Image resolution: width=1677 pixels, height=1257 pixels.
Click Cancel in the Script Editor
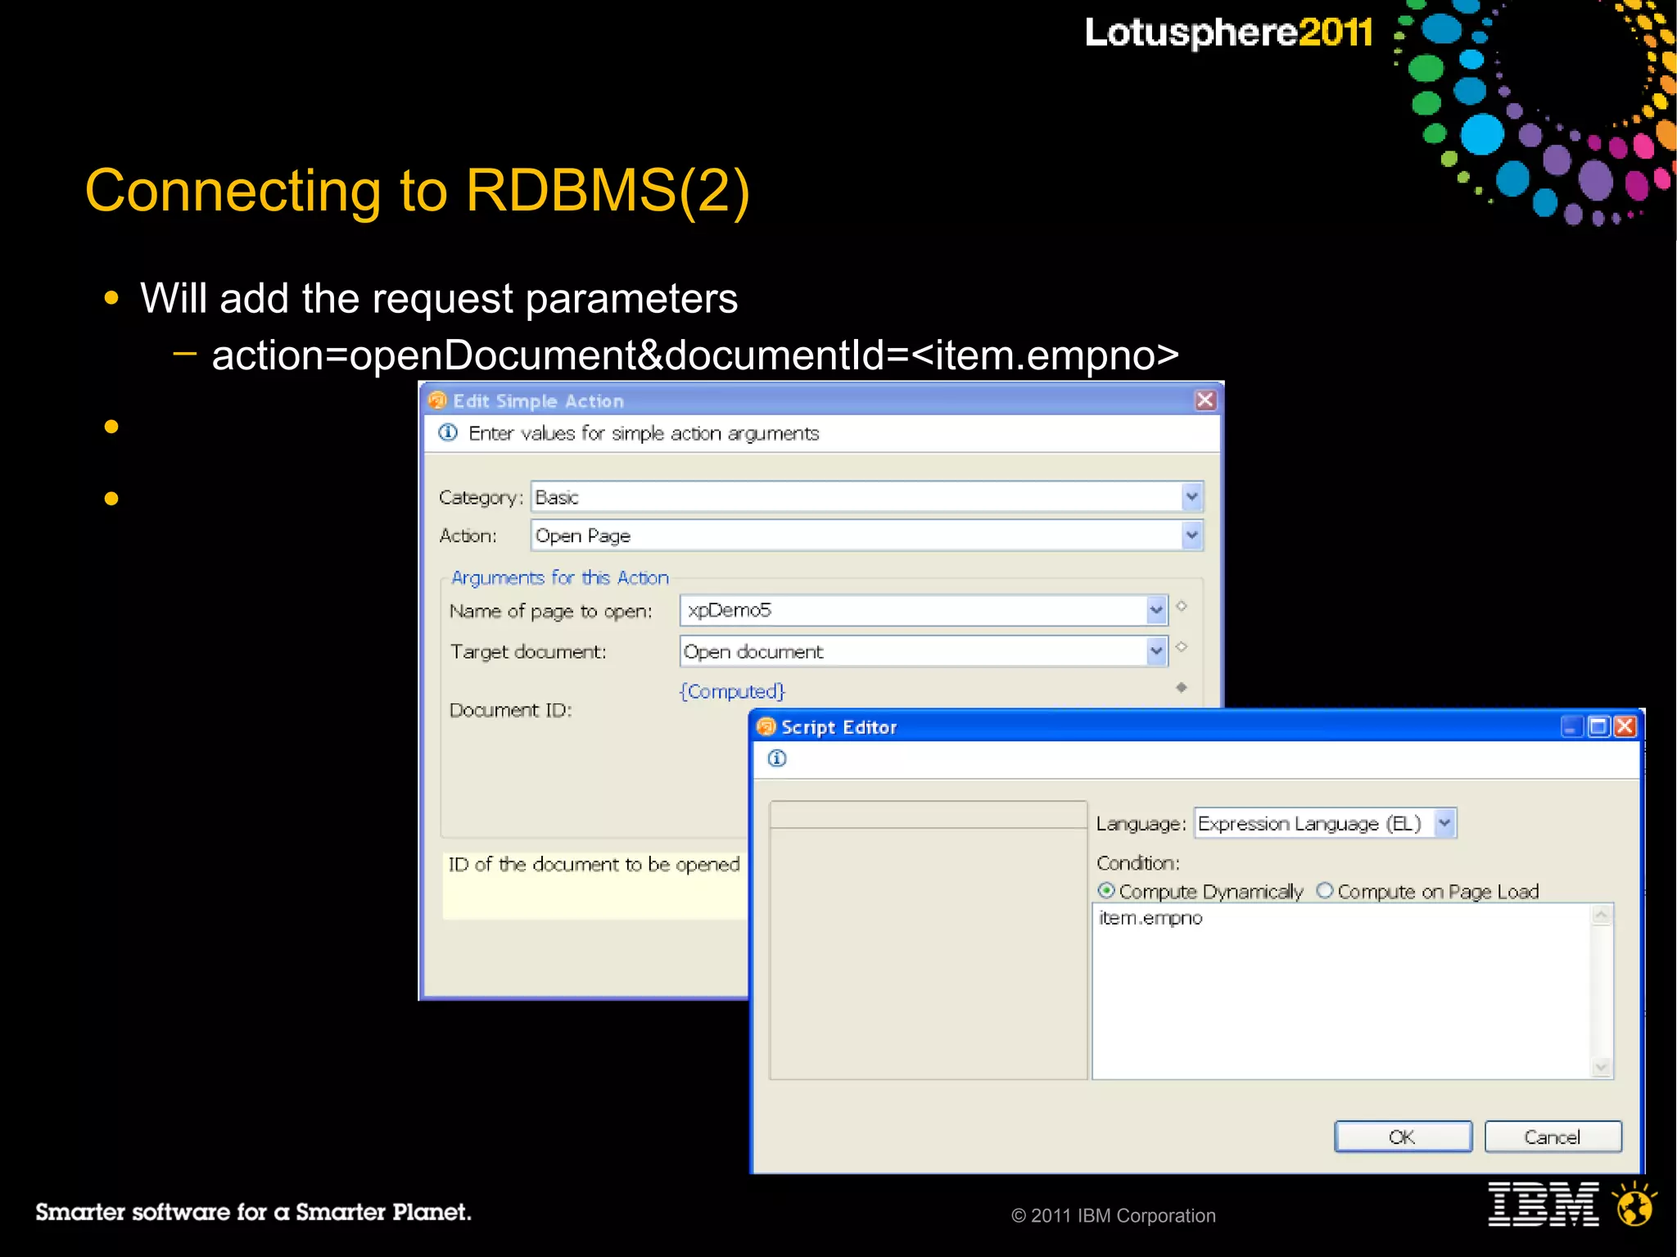pyautogui.click(x=1553, y=1137)
